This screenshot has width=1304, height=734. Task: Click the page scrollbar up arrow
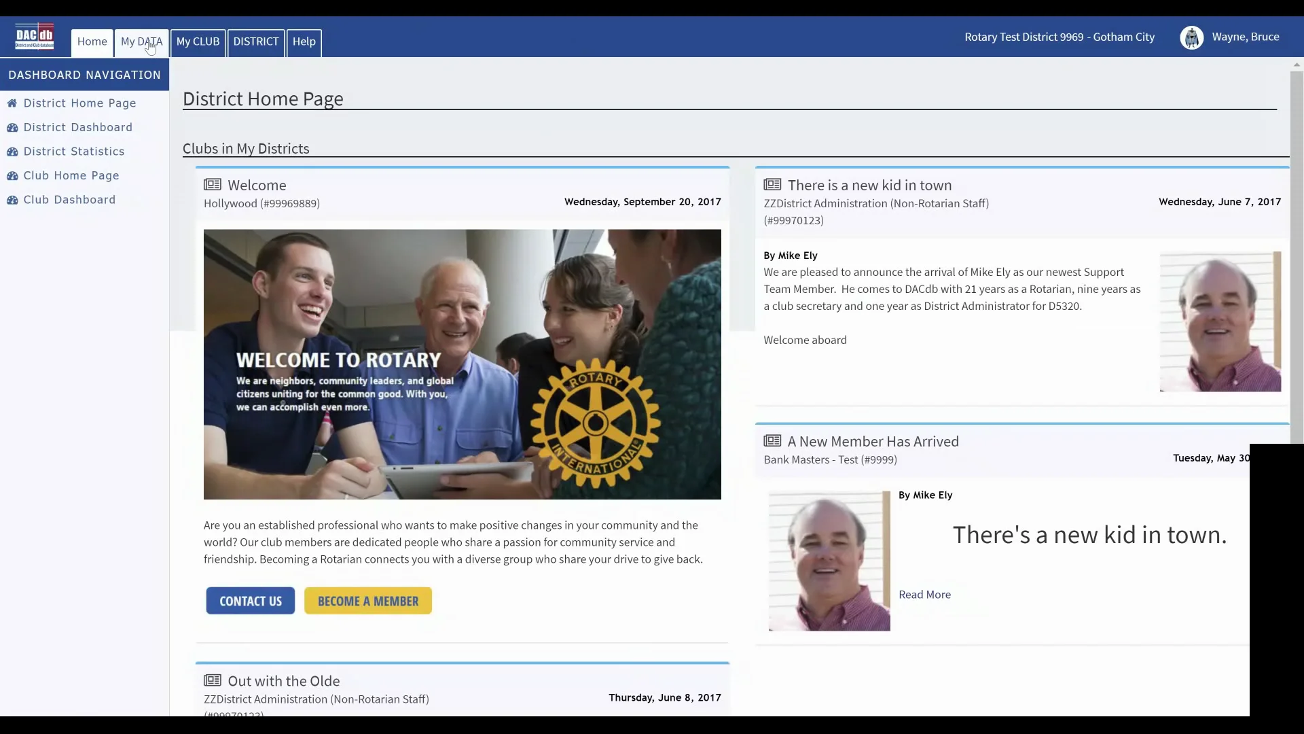tap(1297, 65)
